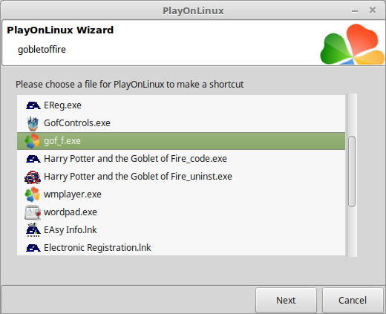
Task: Click the file list vertical scrollbar handle
Action: [x=352, y=171]
